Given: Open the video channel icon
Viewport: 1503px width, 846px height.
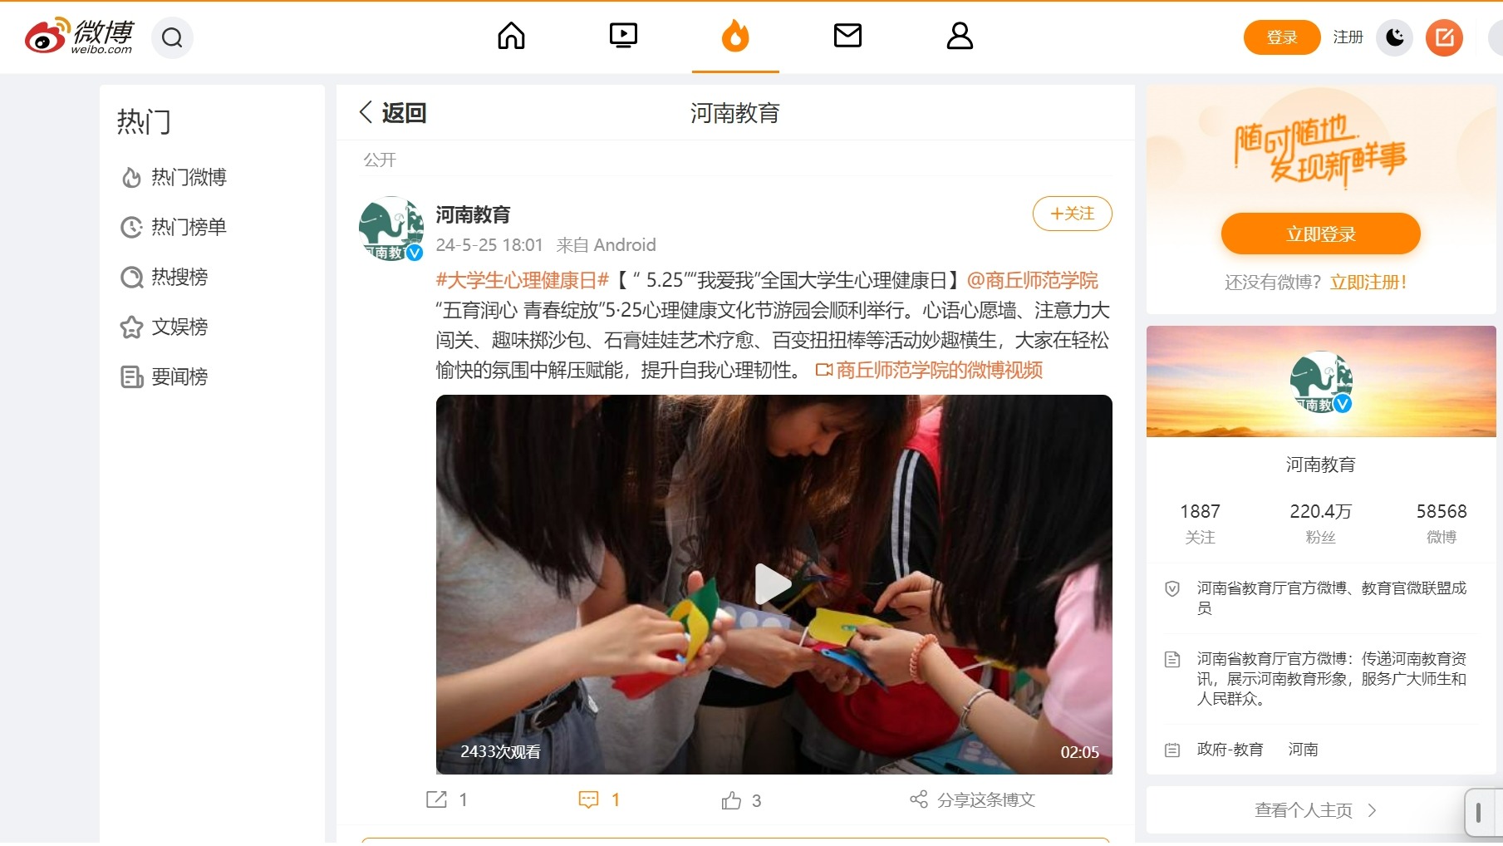Looking at the screenshot, I should pos(623,36).
